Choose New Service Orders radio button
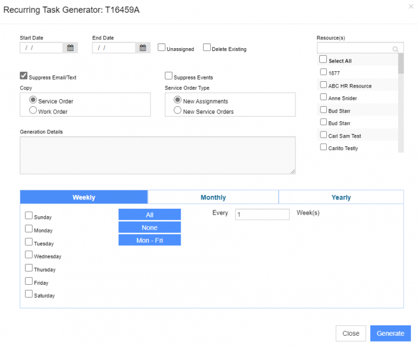Screen dimensions: 418x348 tap(178, 110)
